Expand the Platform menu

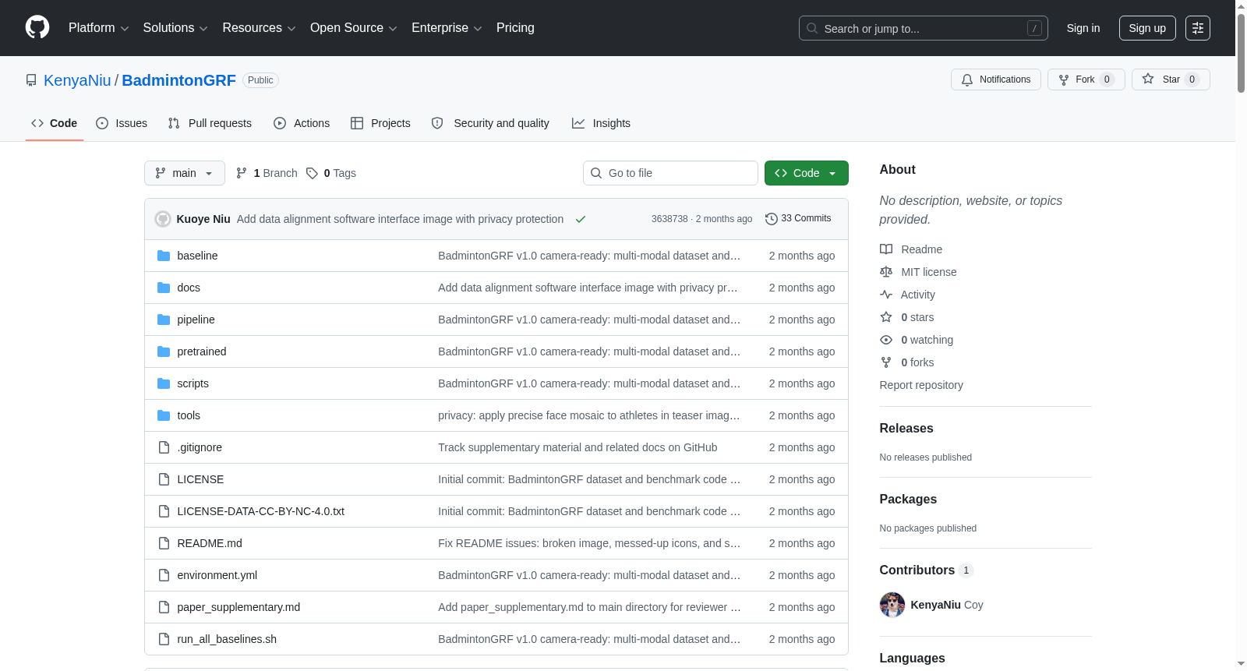[98, 28]
